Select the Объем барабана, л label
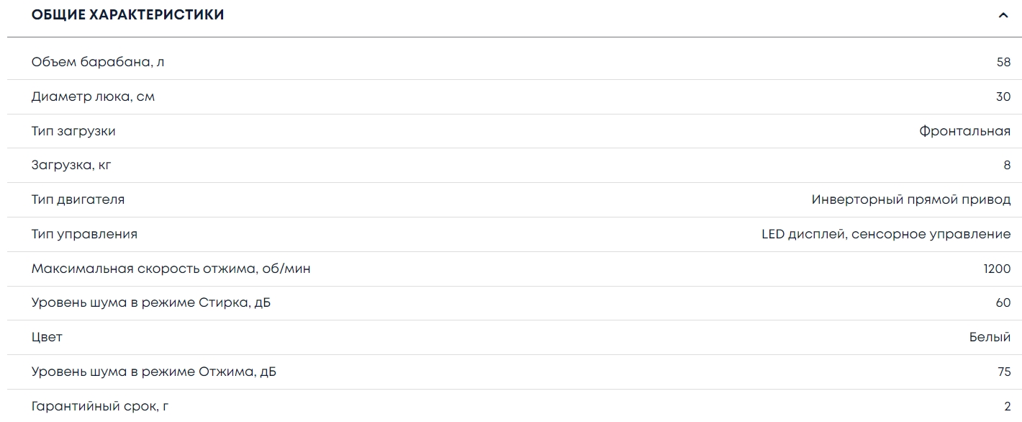The width and height of the screenshot is (1022, 422). pos(98,62)
